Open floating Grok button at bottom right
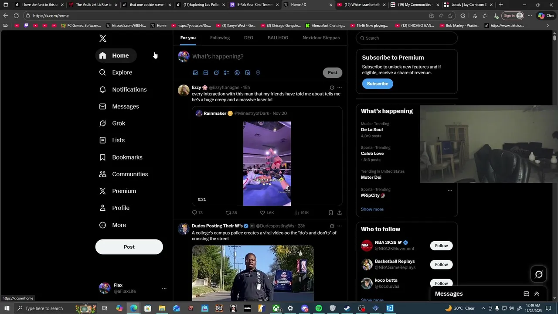The width and height of the screenshot is (558, 314). 539,274
